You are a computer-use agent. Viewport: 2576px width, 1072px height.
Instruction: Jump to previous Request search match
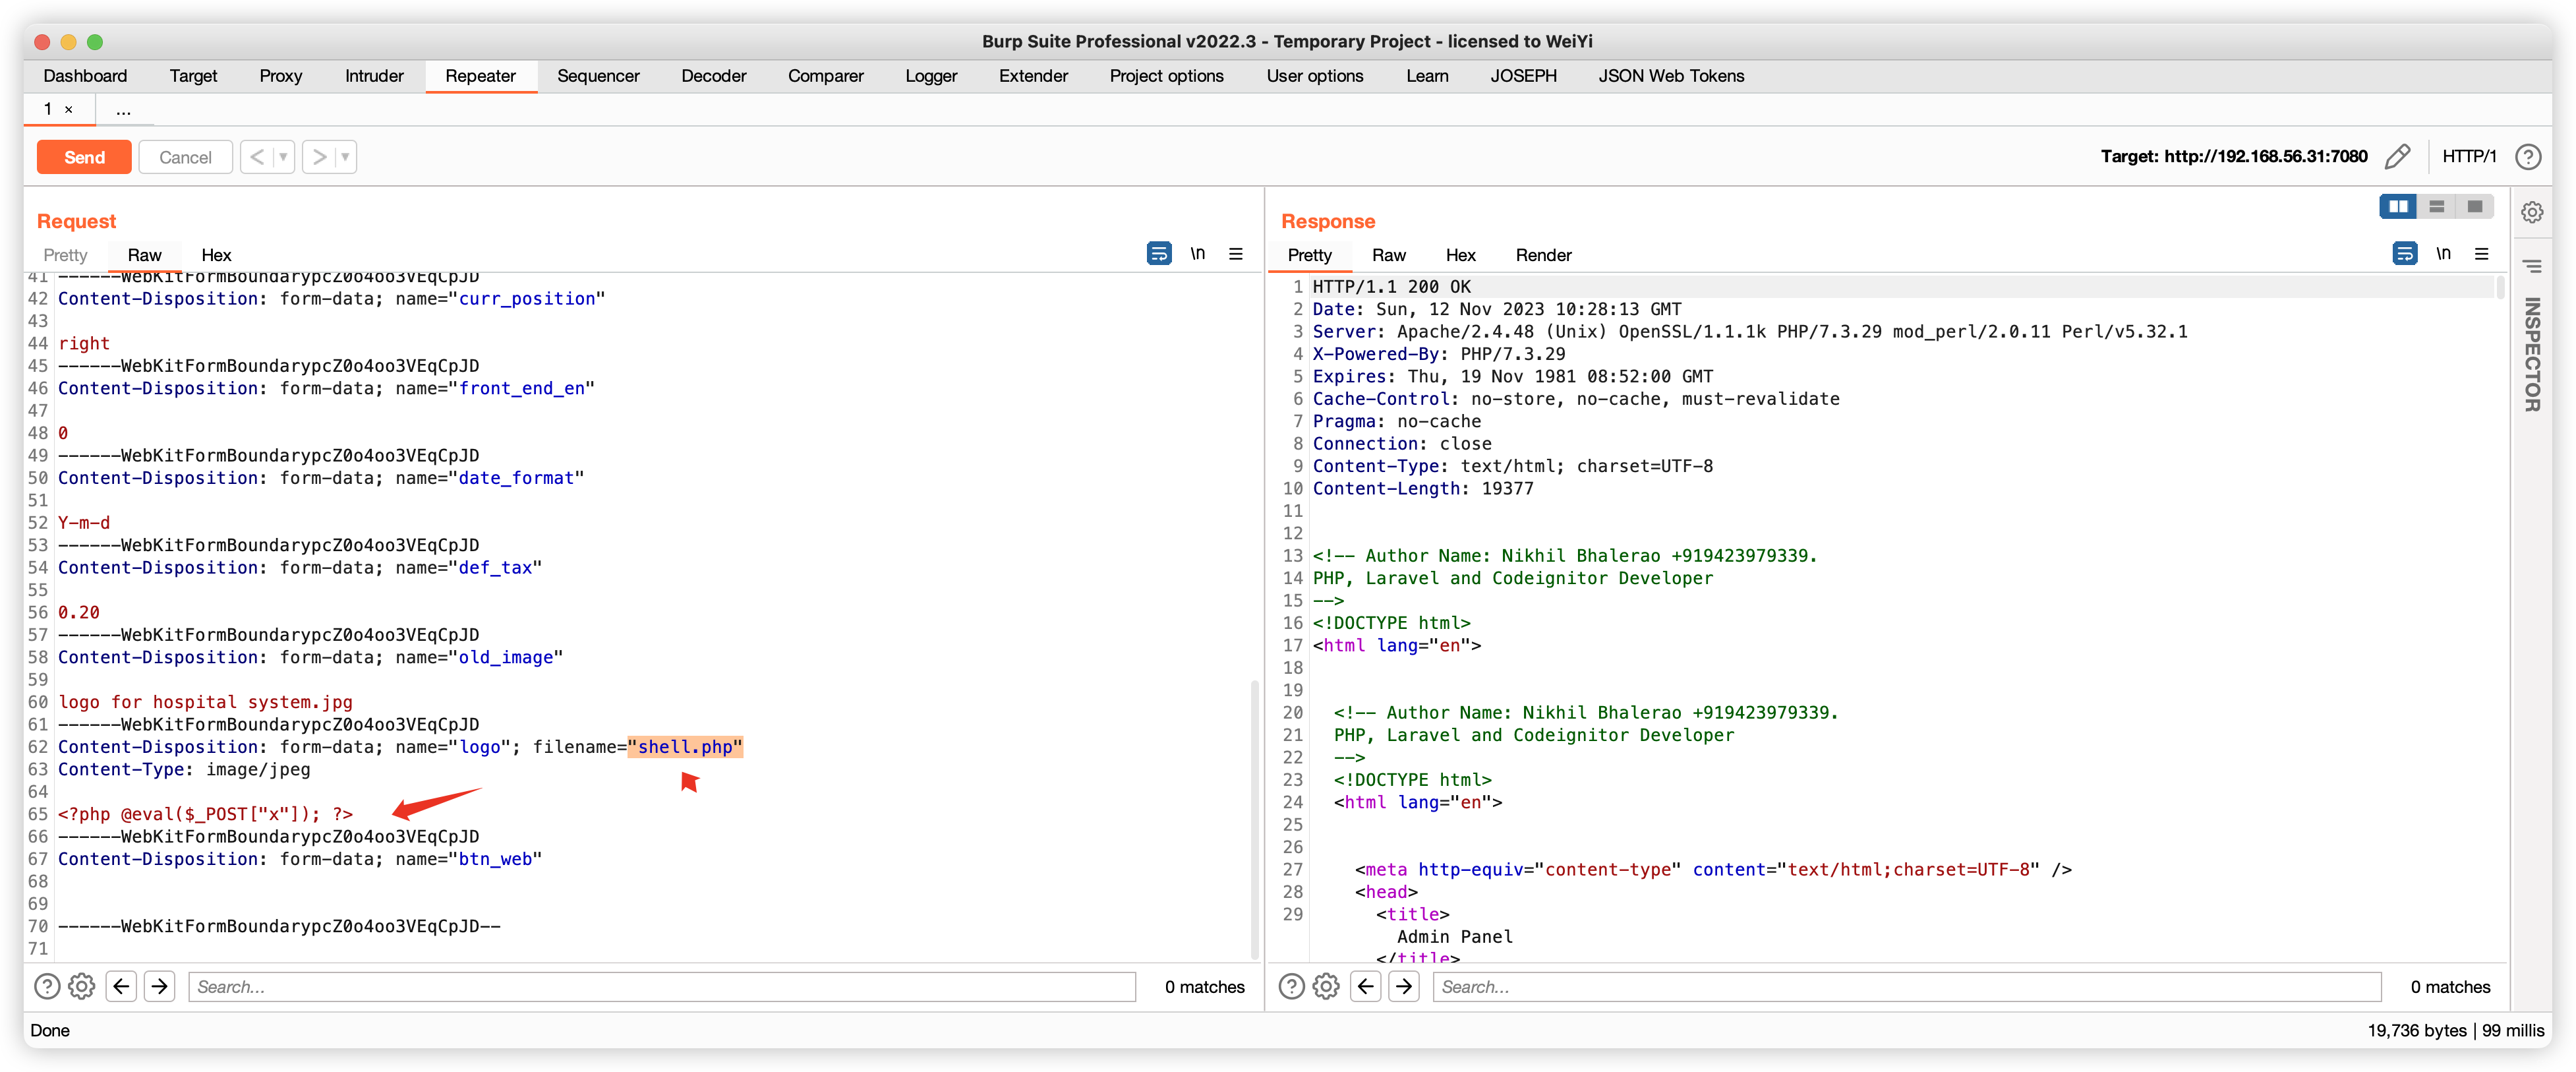(x=121, y=987)
